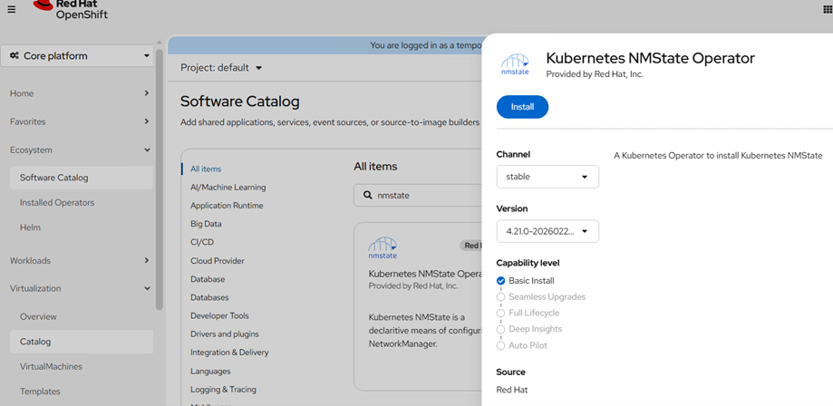Open the Core platform perspective switcher
The width and height of the screenshot is (833, 406).
point(78,56)
